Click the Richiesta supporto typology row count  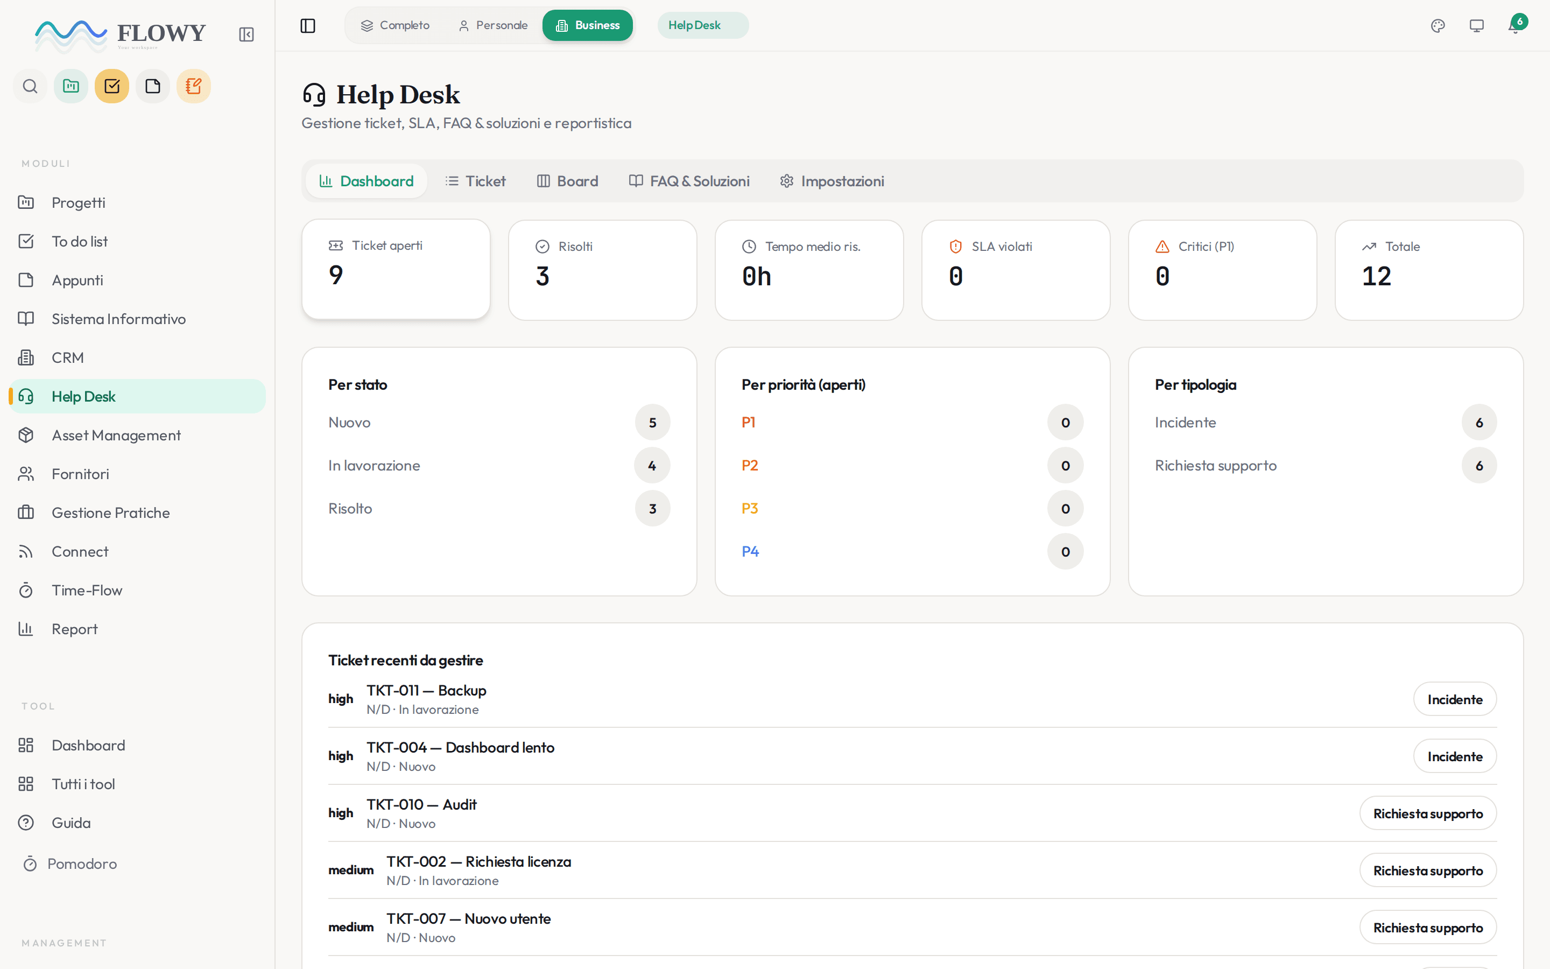pyautogui.click(x=1479, y=465)
